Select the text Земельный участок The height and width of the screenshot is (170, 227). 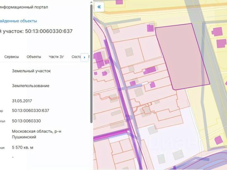click(x=31, y=71)
